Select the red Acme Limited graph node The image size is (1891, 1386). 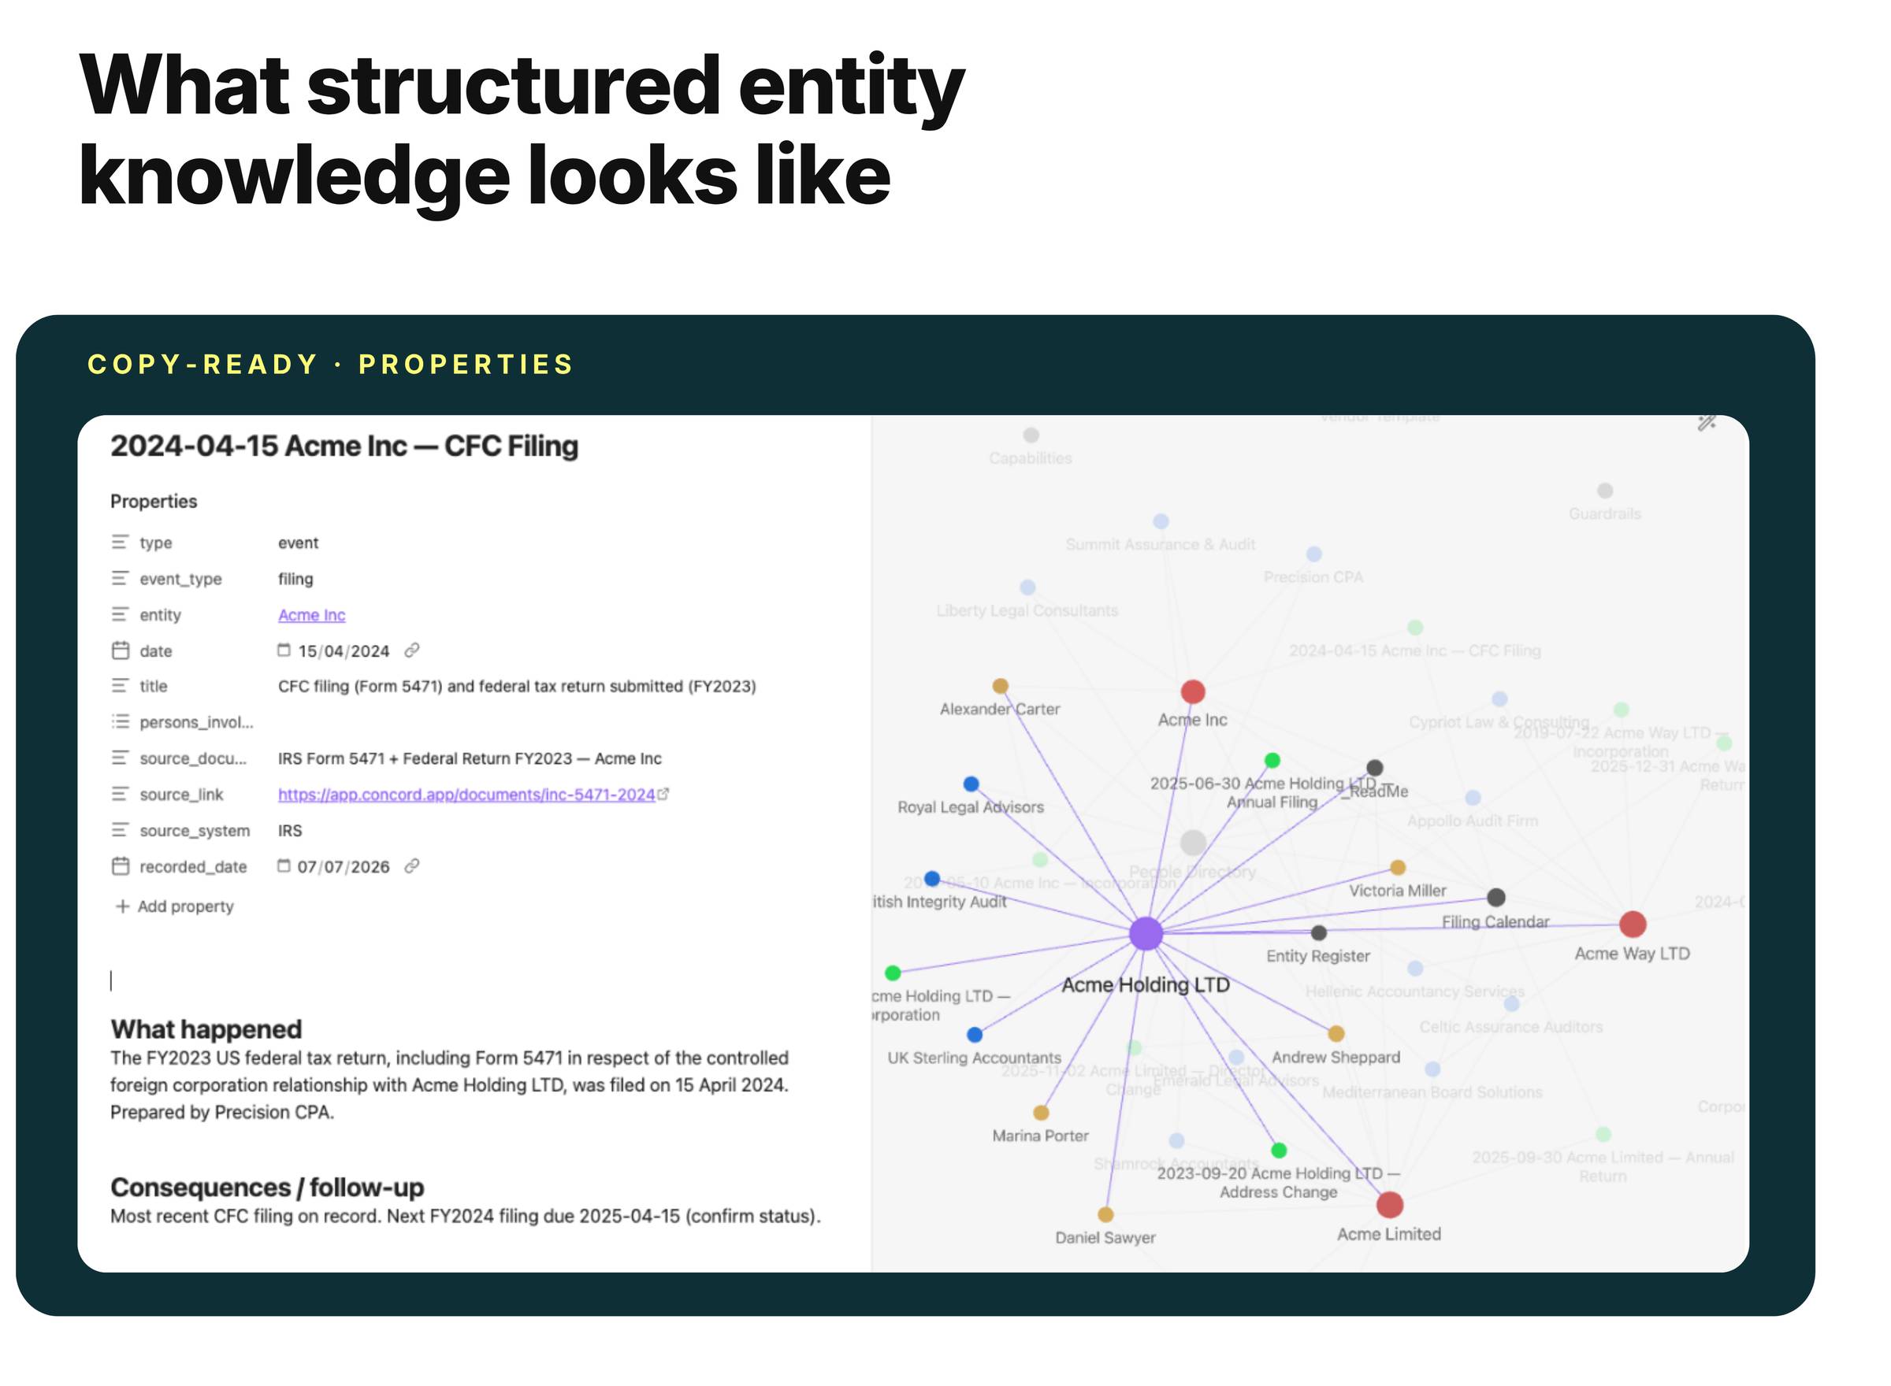click(x=1389, y=1204)
